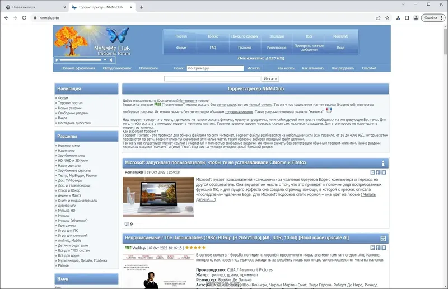Close the 'Новая вкладка' tab

[64, 7]
